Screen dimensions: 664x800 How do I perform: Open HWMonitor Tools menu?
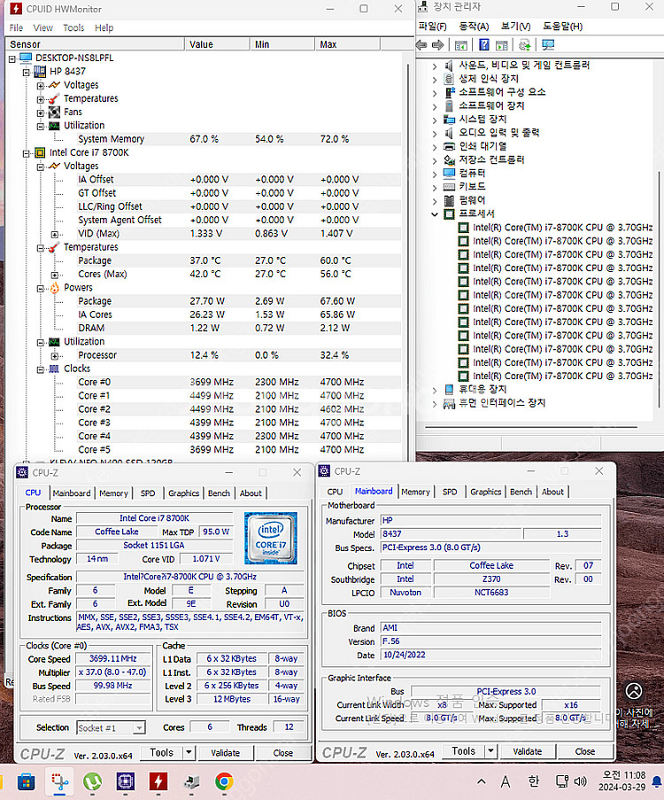[73, 28]
